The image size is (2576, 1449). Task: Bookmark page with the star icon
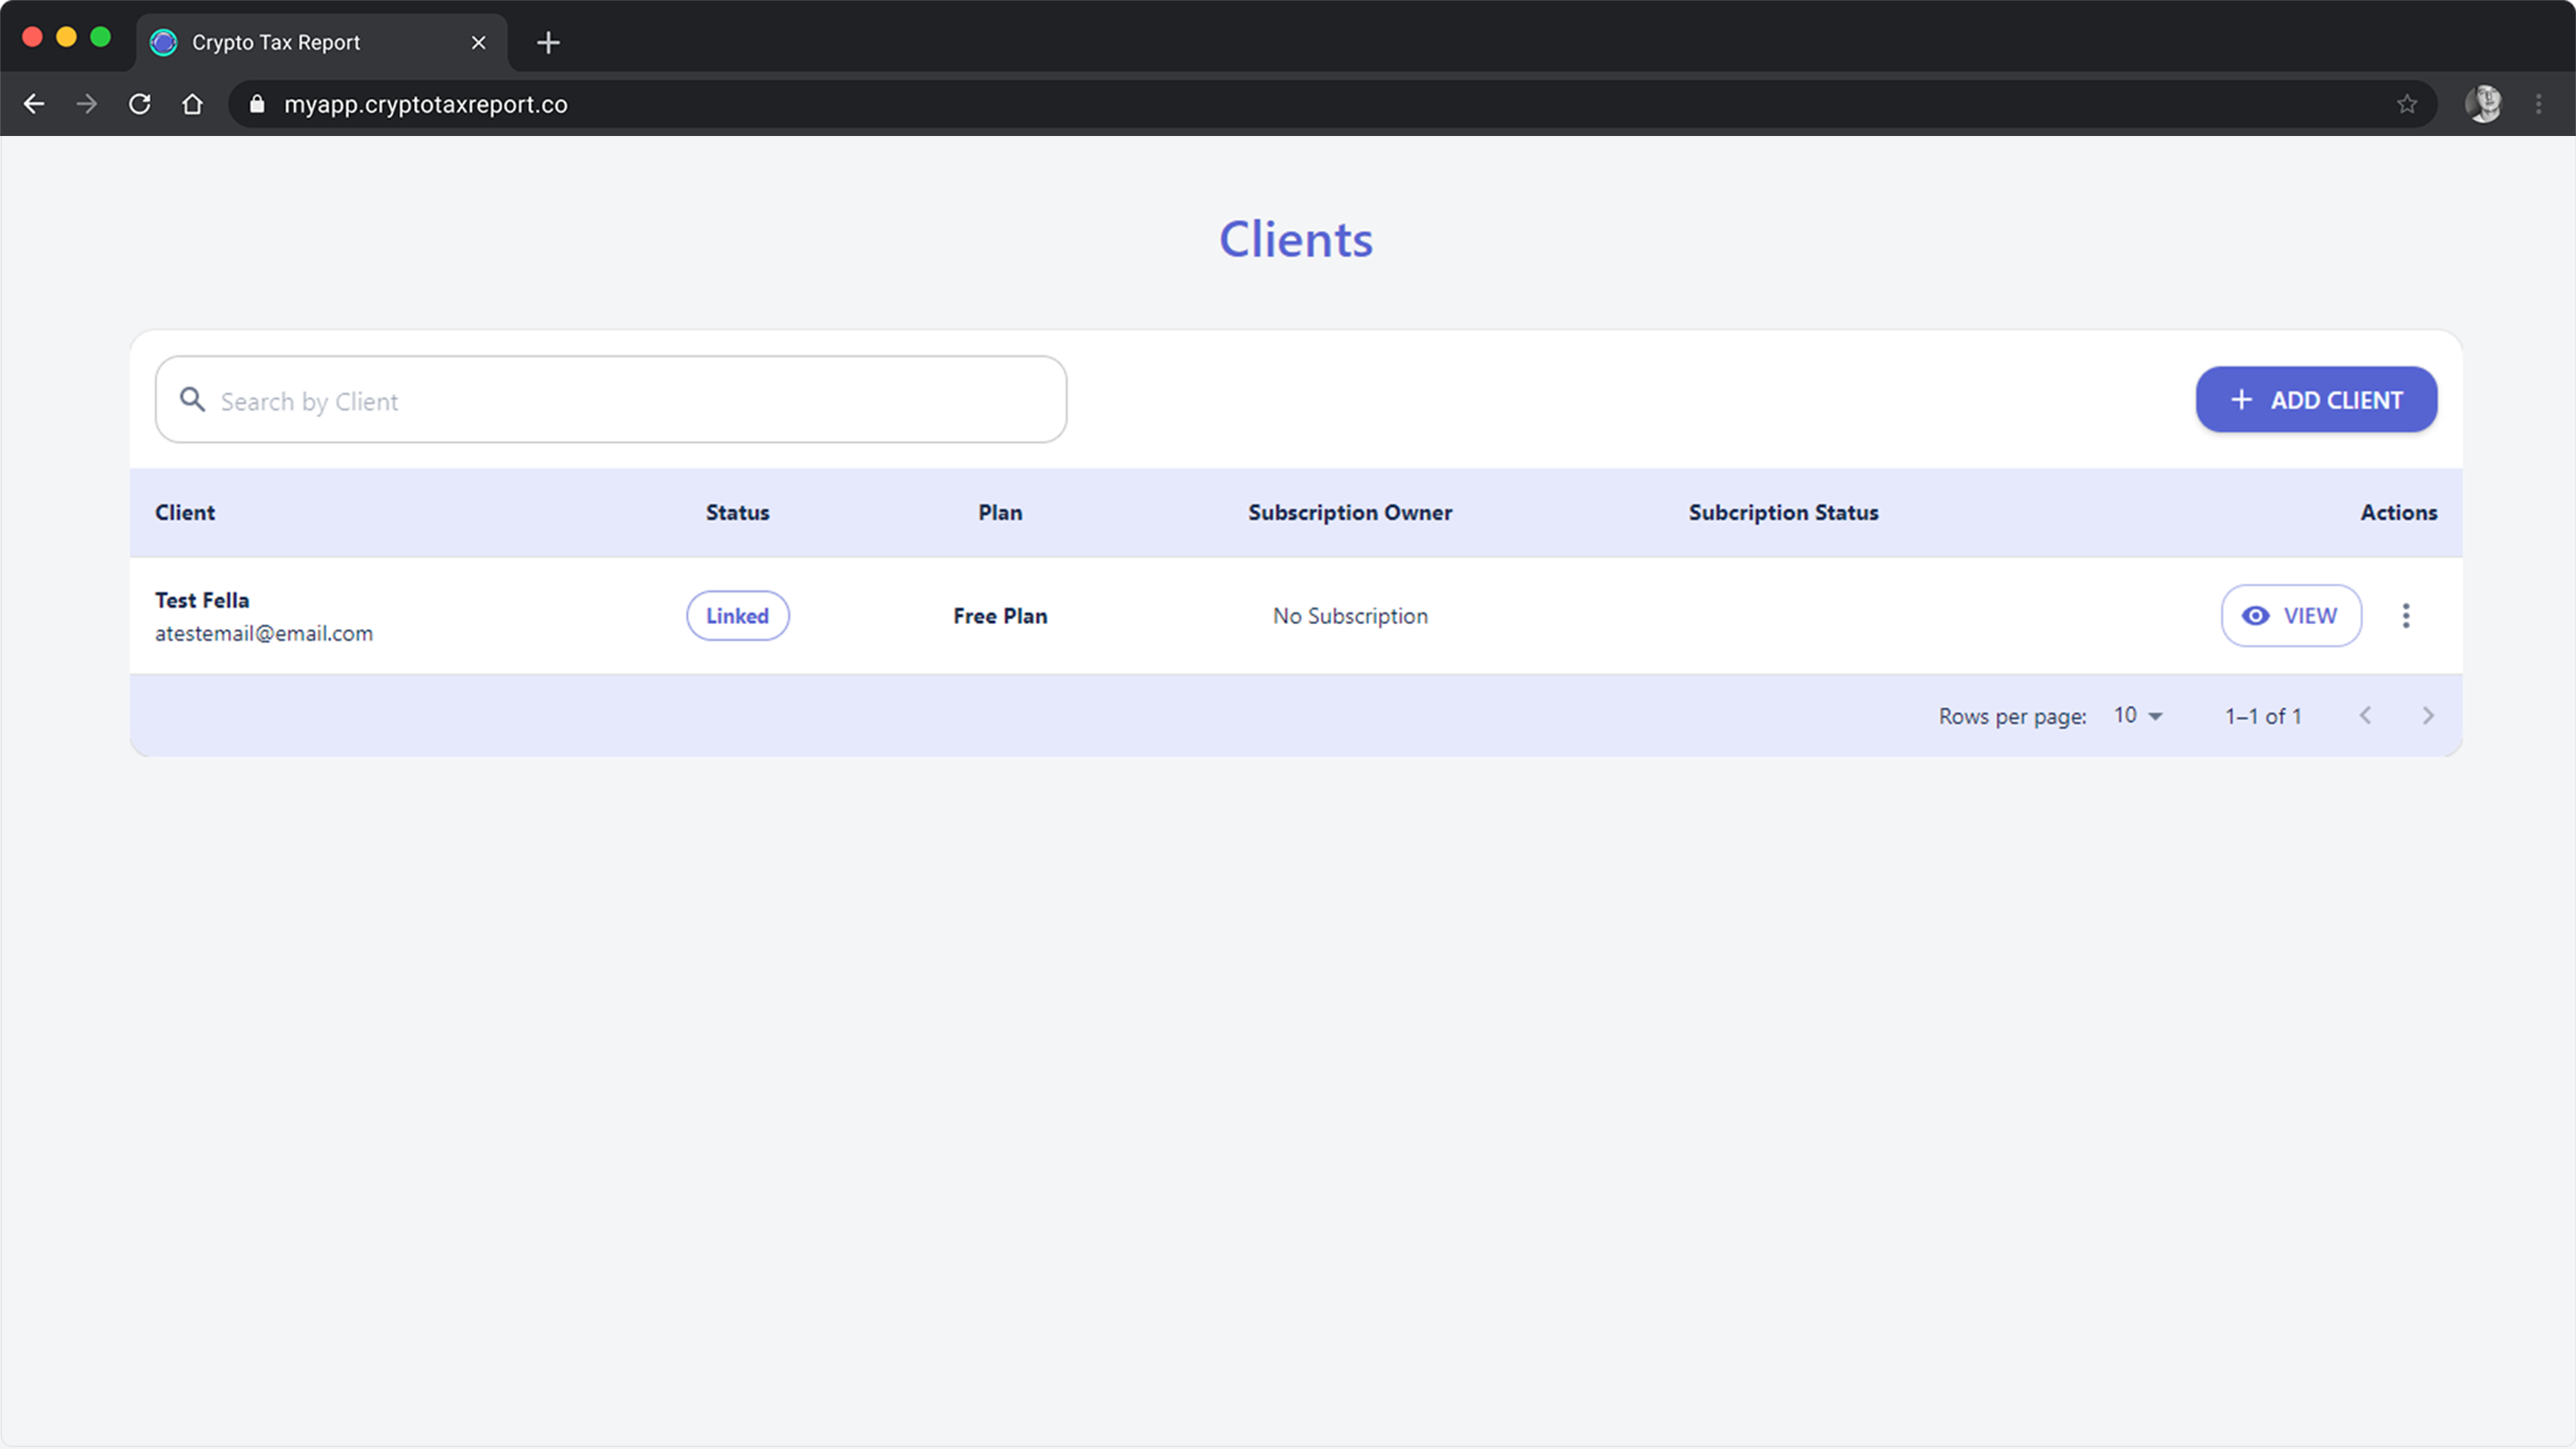click(2407, 104)
